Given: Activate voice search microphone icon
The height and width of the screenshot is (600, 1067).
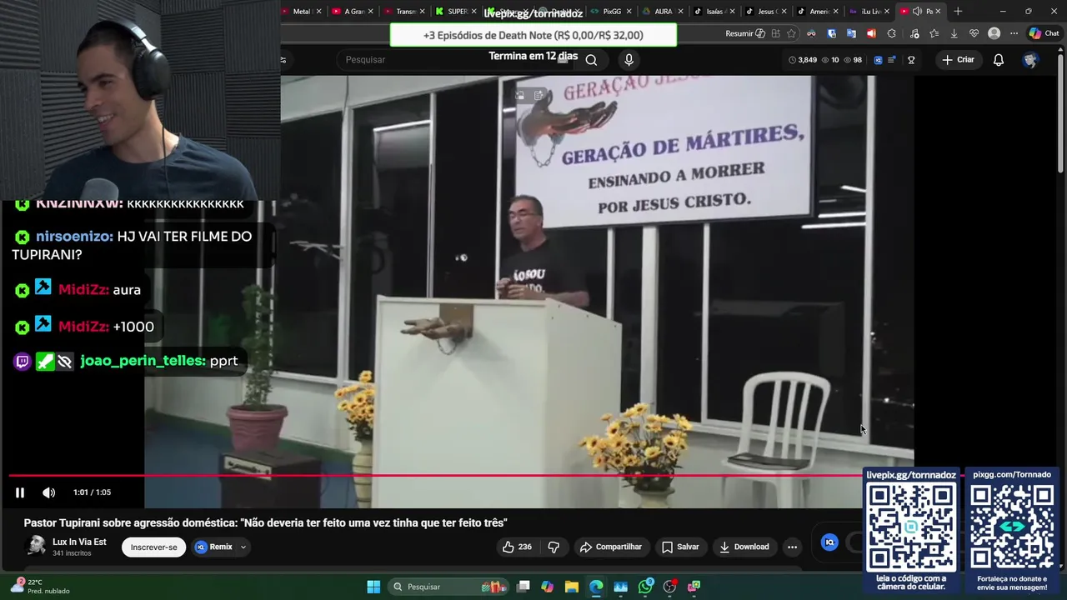Looking at the screenshot, I should point(629,60).
